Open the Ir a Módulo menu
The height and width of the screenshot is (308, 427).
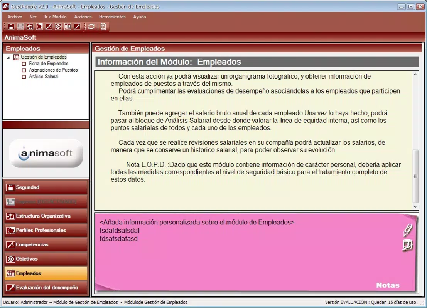(x=55, y=17)
